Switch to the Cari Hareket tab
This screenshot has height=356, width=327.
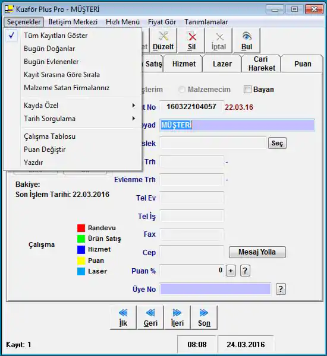(262, 63)
